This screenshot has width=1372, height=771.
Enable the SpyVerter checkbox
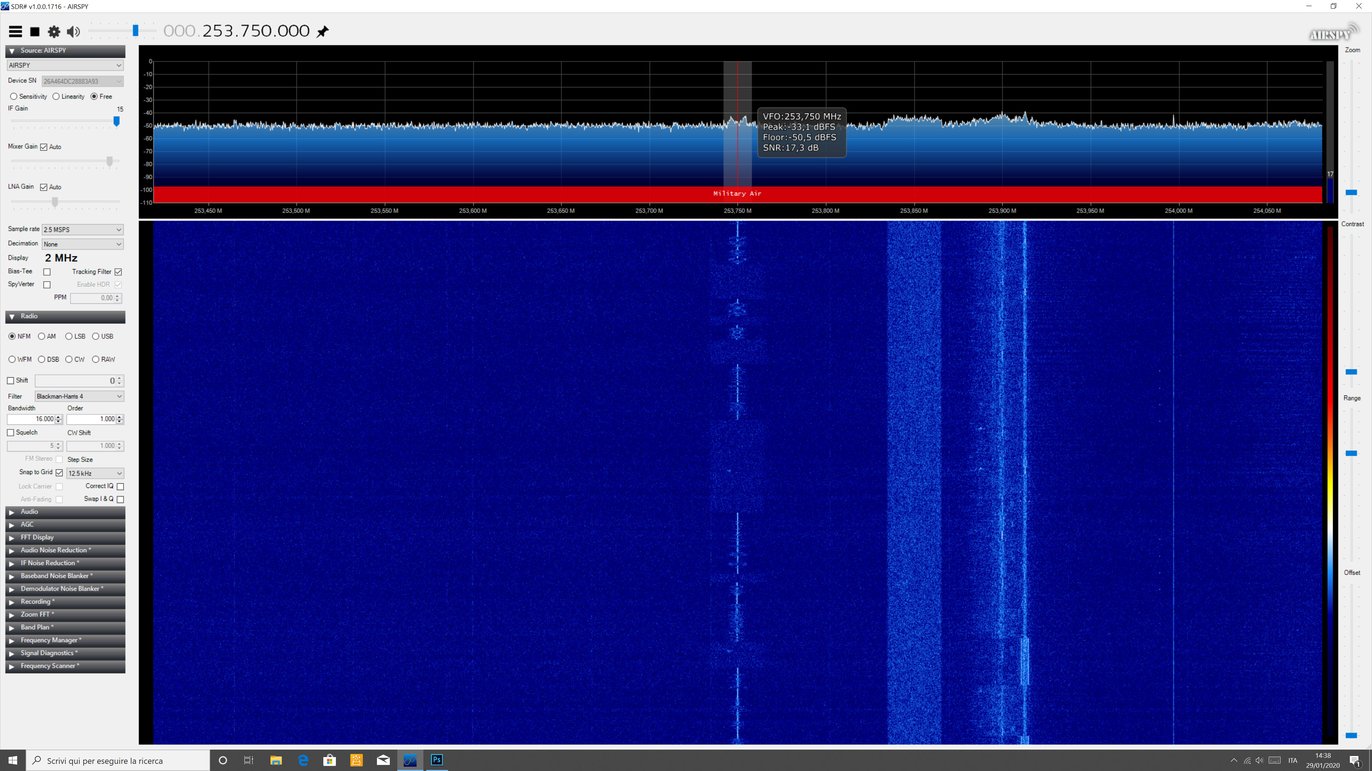tap(47, 285)
